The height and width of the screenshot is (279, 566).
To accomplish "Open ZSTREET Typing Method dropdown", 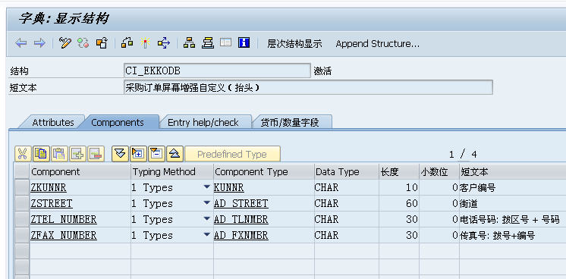I will [x=206, y=203].
